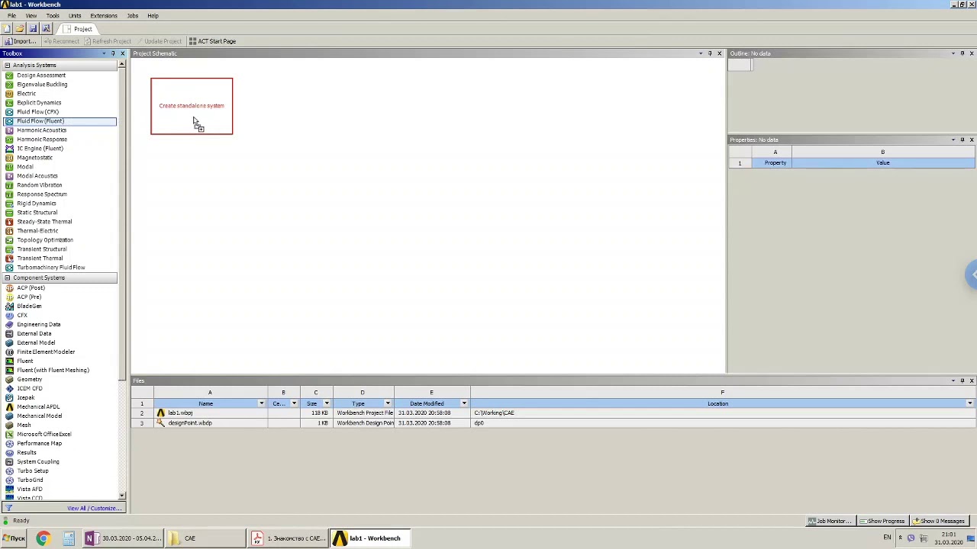977x549 pixels.
Task: Select Transient Thermal system
Action: (x=40, y=258)
